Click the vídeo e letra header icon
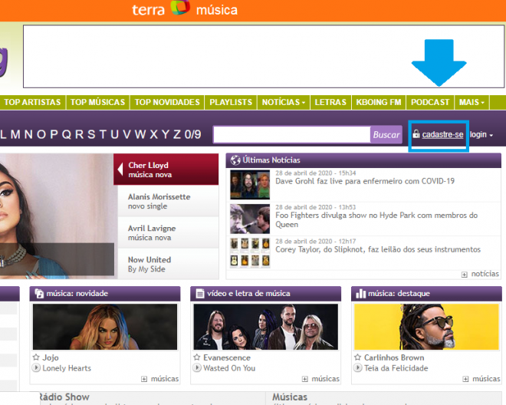 [200, 294]
